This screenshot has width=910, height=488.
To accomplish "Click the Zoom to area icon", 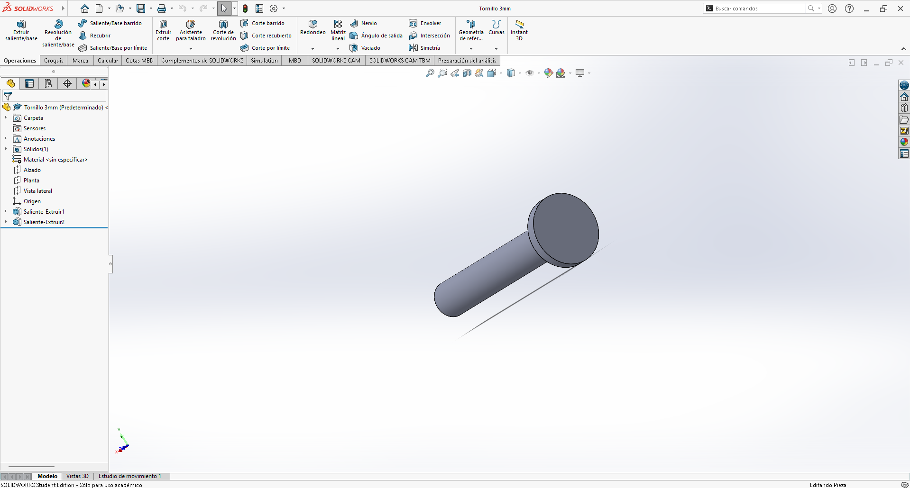I will [442, 73].
